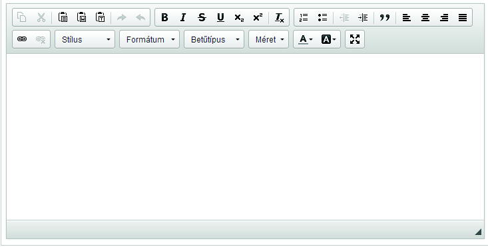The height and width of the screenshot is (247, 488).
Task: Click the Undo arrow icon
Action: tap(140, 17)
